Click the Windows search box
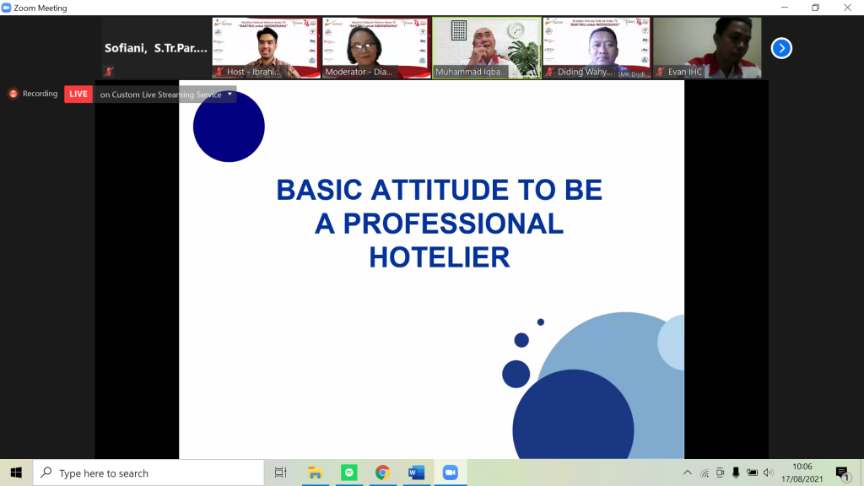 148,472
